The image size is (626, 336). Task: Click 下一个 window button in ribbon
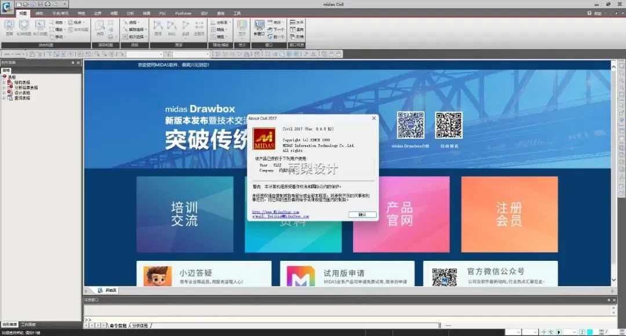(x=276, y=29)
